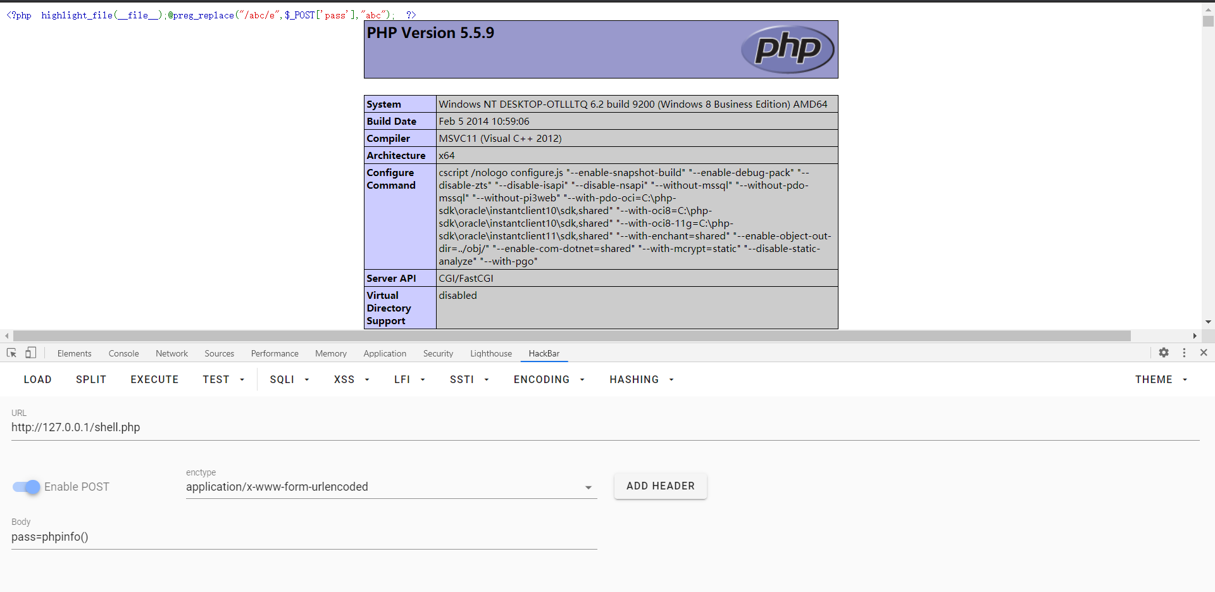Click the highlighted preg_replace source code line

211,15
